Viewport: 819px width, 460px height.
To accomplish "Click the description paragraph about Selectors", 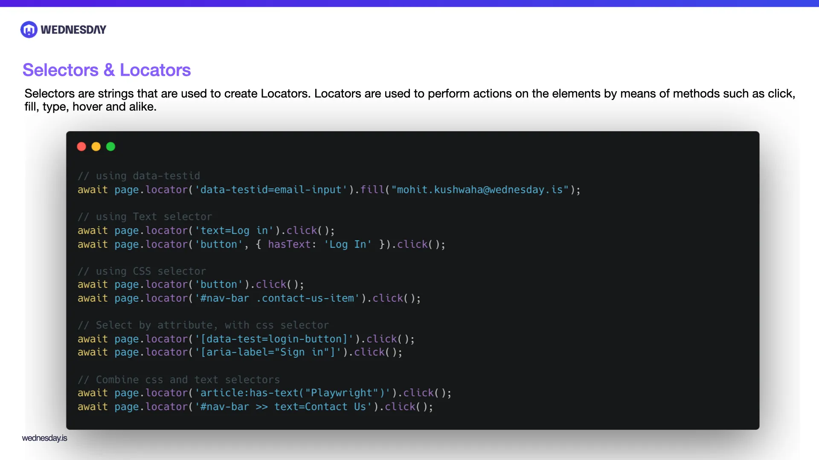I will pyautogui.click(x=409, y=100).
